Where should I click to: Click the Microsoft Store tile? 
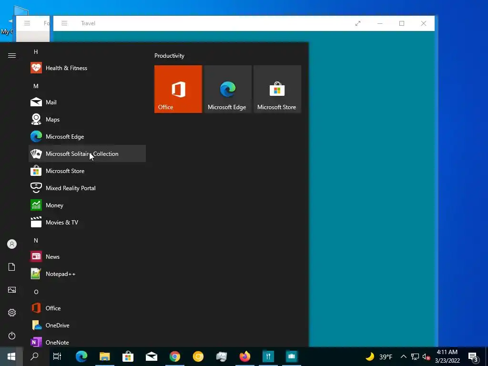pyautogui.click(x=277, y=89)
